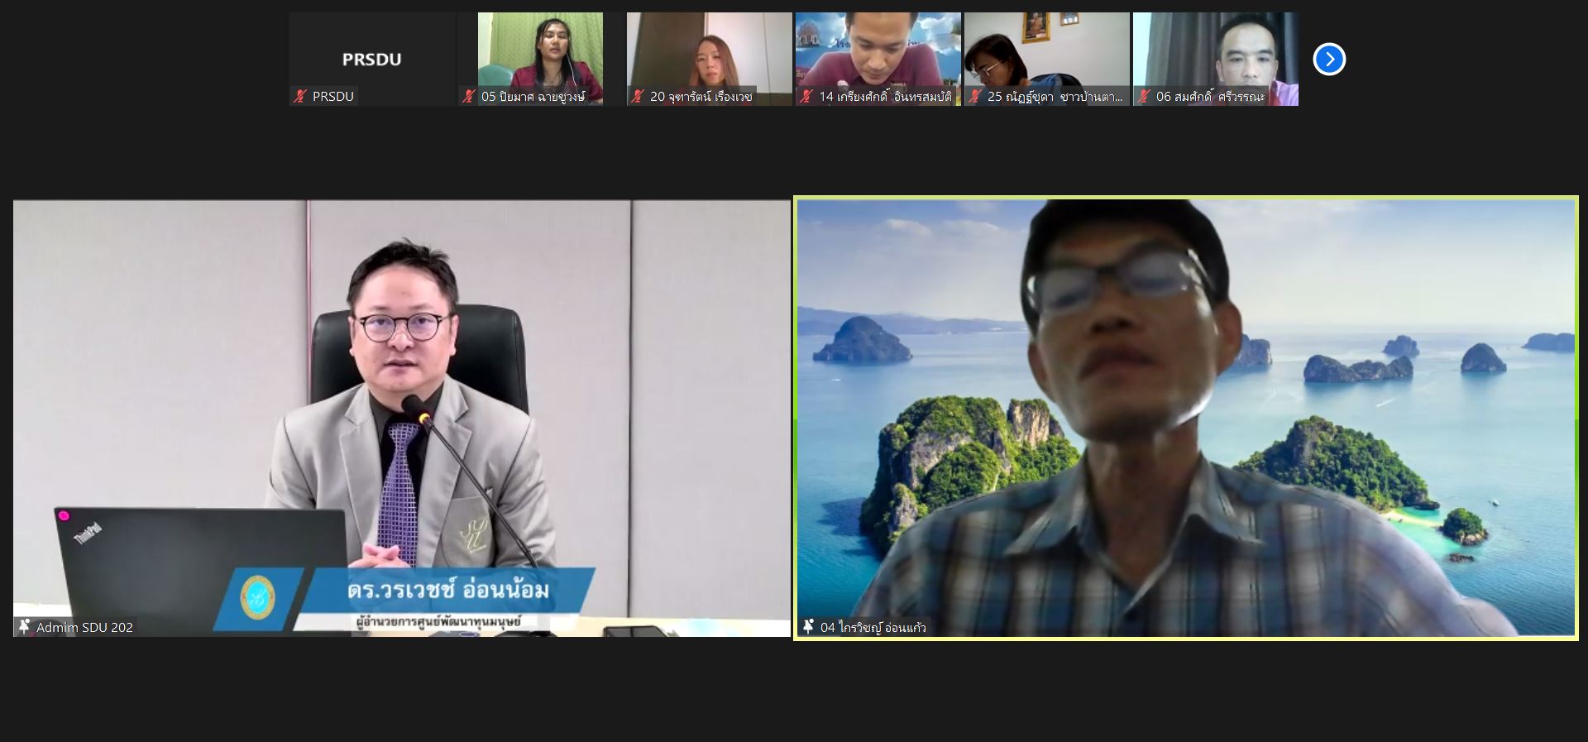Select thumbnail of 14 เกรียงศักดิ์ อินทรสมบัติ
The height and width of the screenshot is (742, 1588).
[878, 59]
